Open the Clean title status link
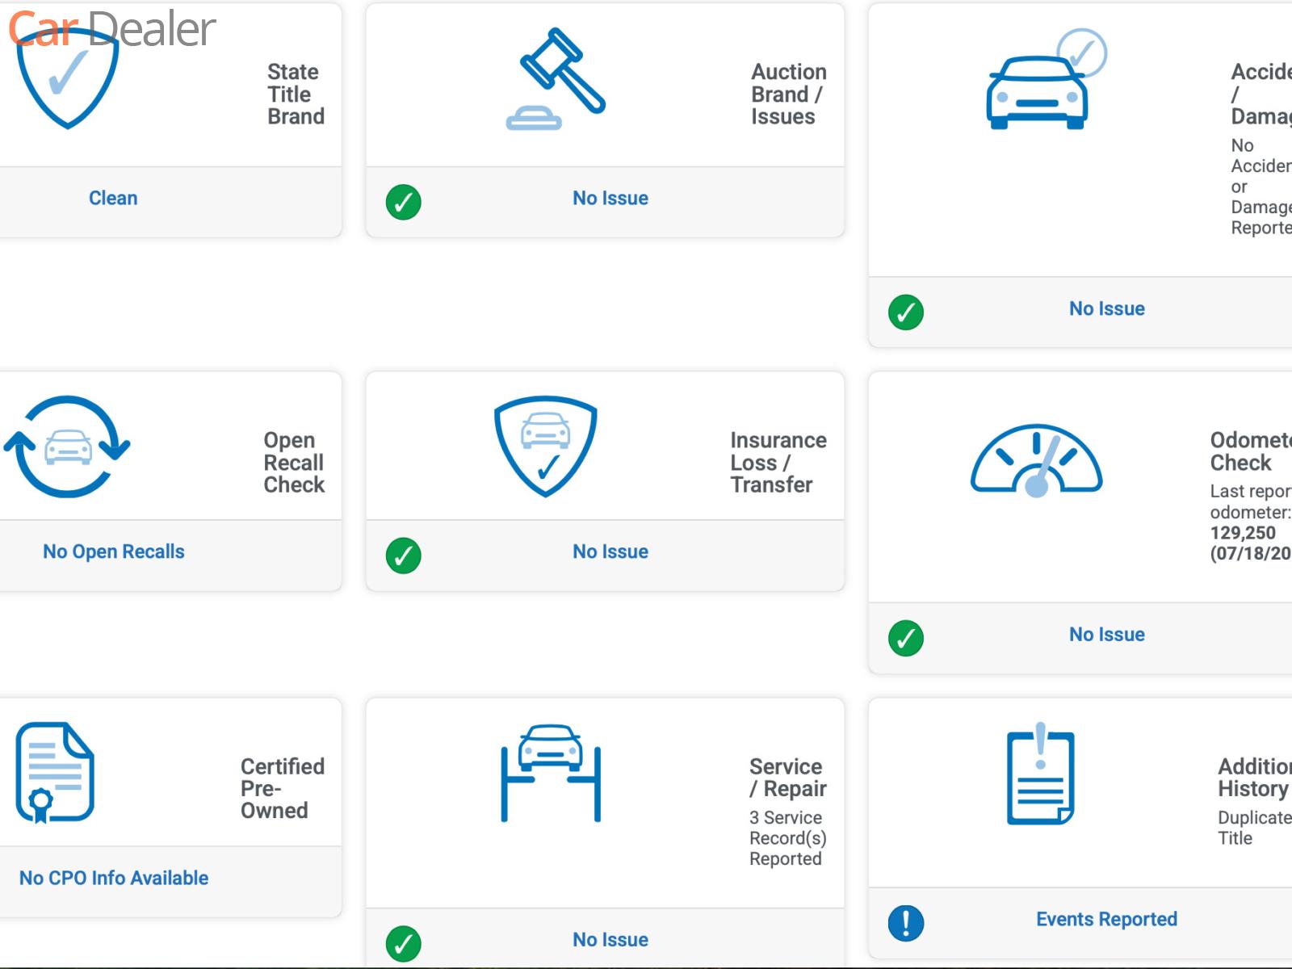 (113, 199)
